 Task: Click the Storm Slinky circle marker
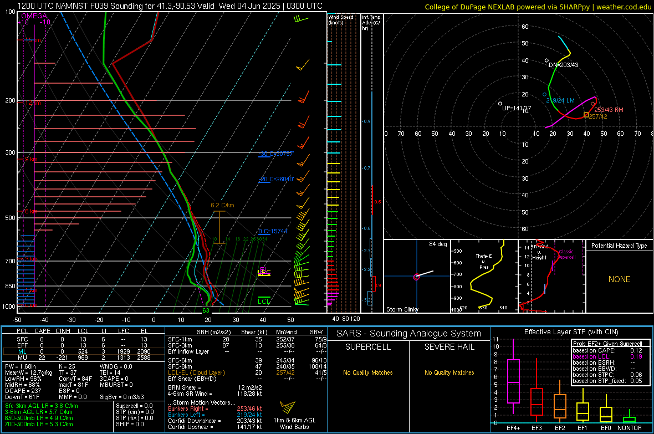pyautogui.click(x=416, y=277)
